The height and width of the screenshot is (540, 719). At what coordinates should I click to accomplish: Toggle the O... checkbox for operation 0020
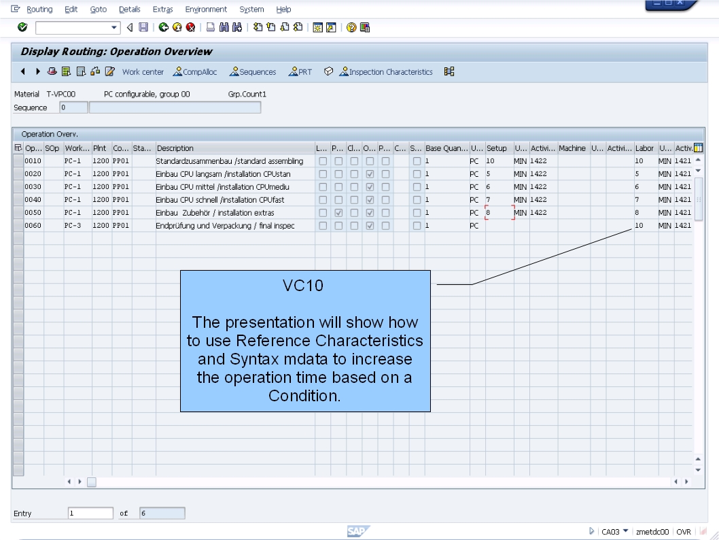[x=370, y=174]
